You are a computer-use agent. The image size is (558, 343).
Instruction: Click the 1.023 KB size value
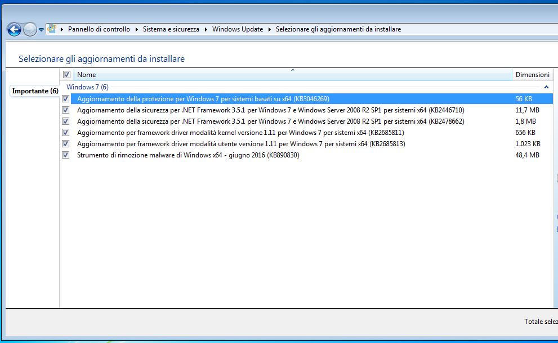pyautogui.click(x=528, y=144)
